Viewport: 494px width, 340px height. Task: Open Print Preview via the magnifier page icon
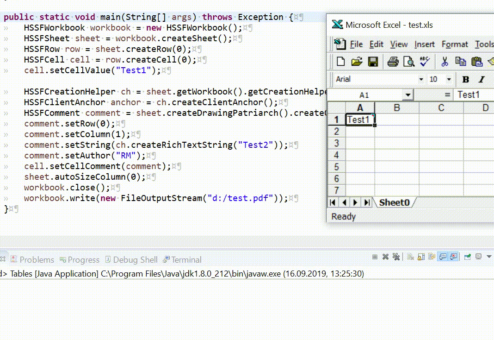408,61
